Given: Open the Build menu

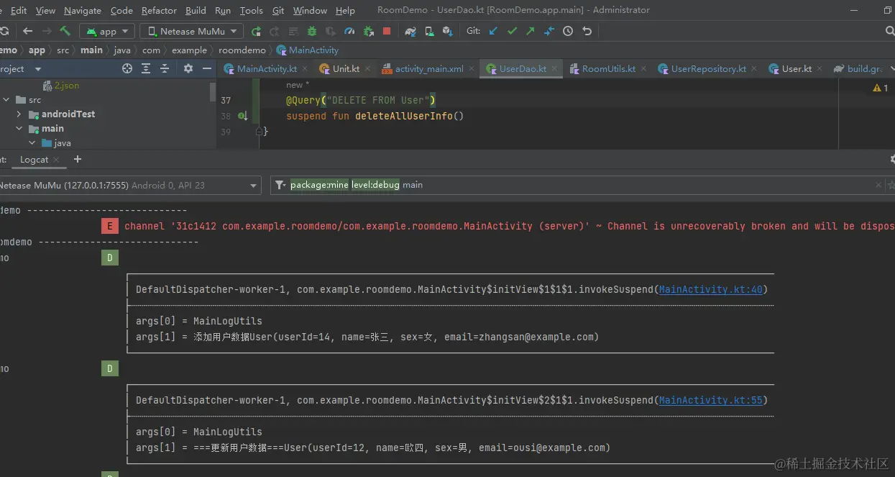Looking at the screenshot, I should 196,10.
